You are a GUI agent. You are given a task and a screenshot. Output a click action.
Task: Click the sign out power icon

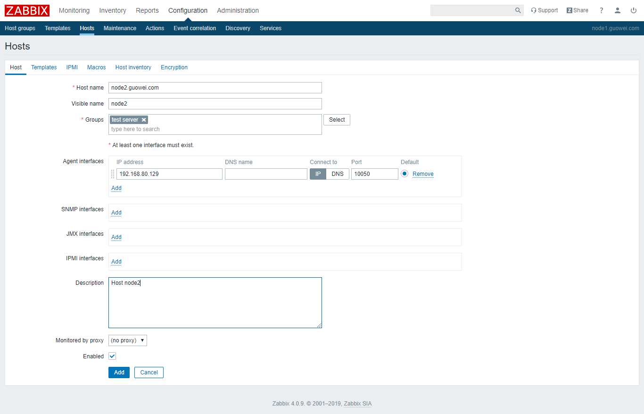pyautogui.click(x=634, y=10)
